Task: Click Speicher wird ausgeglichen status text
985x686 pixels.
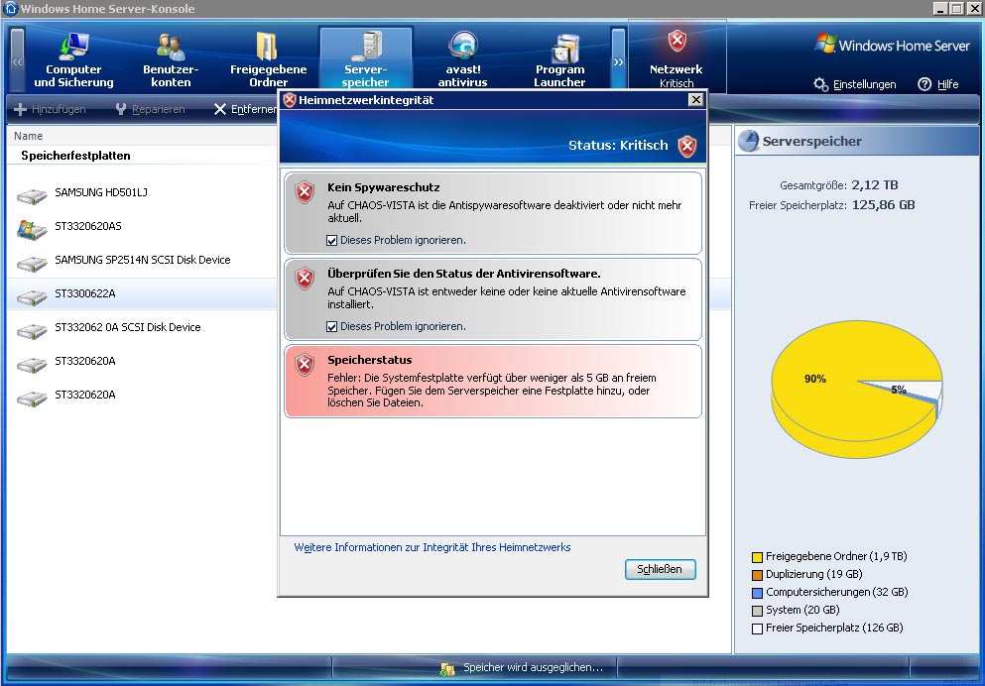Action: 533,668
